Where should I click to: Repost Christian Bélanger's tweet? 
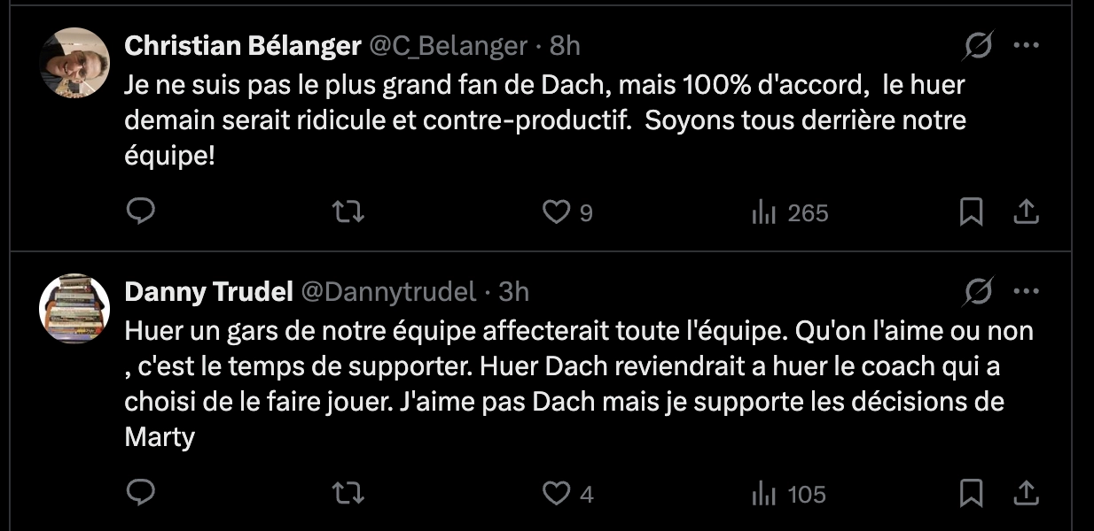click(348, 212)
